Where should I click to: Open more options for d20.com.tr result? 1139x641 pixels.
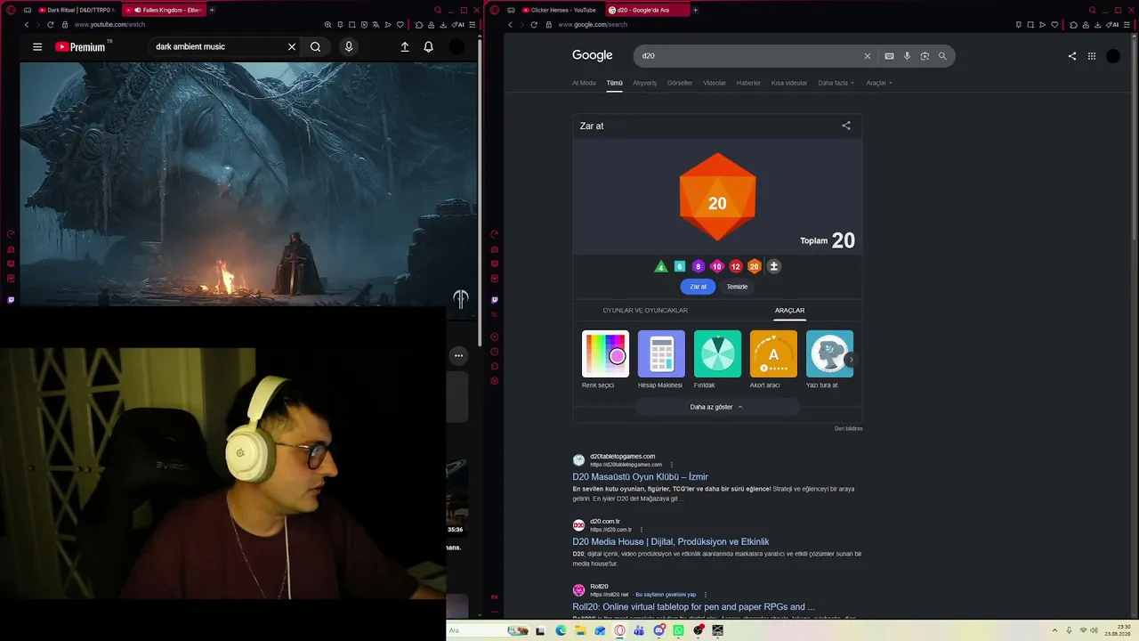point(642,530)
